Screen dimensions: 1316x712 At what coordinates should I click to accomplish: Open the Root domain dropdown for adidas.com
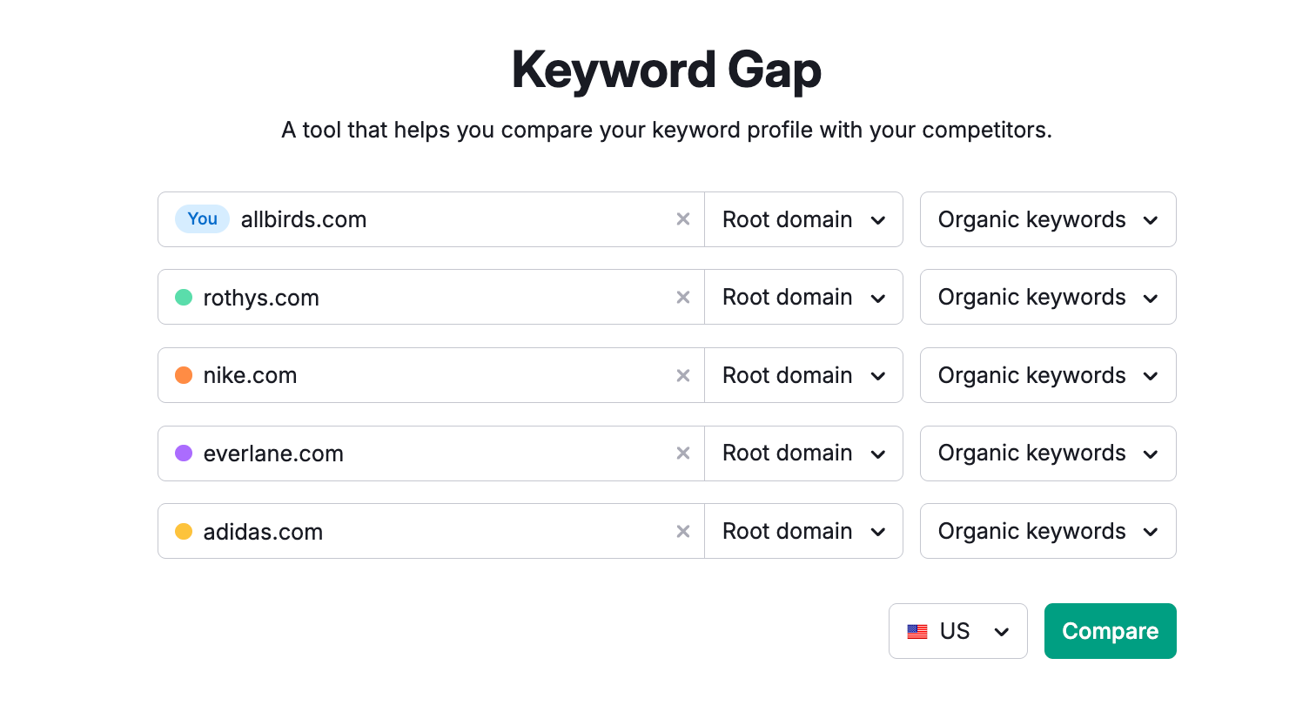point(802,531)
